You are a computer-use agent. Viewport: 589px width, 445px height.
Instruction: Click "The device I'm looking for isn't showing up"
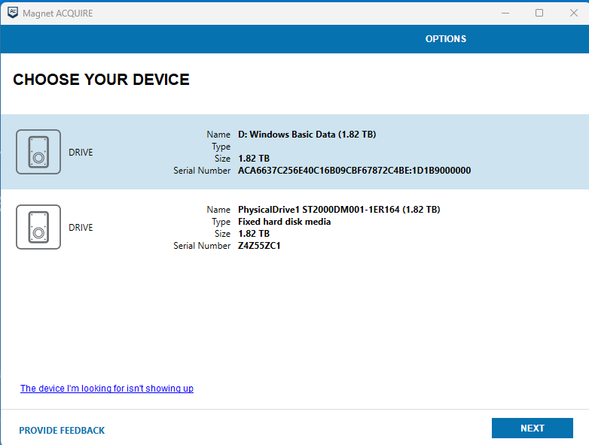(x=107, y=389)
